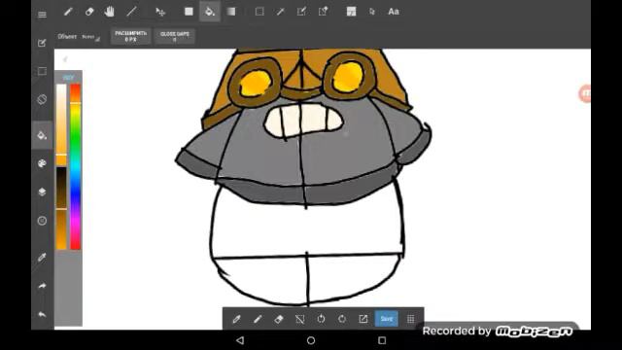Tap the Mobizen floating recorder bubble

(x=585, y=93)
